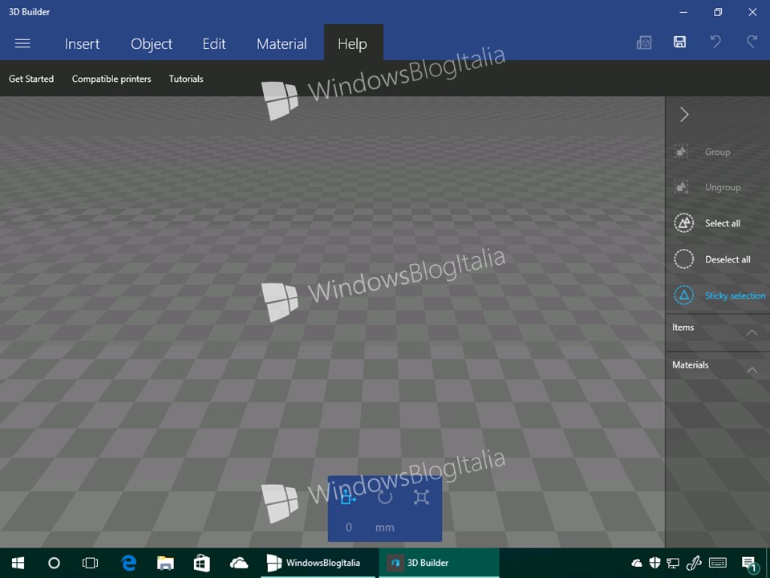Open Cortana search circle
770x578 pixels.
54,563
